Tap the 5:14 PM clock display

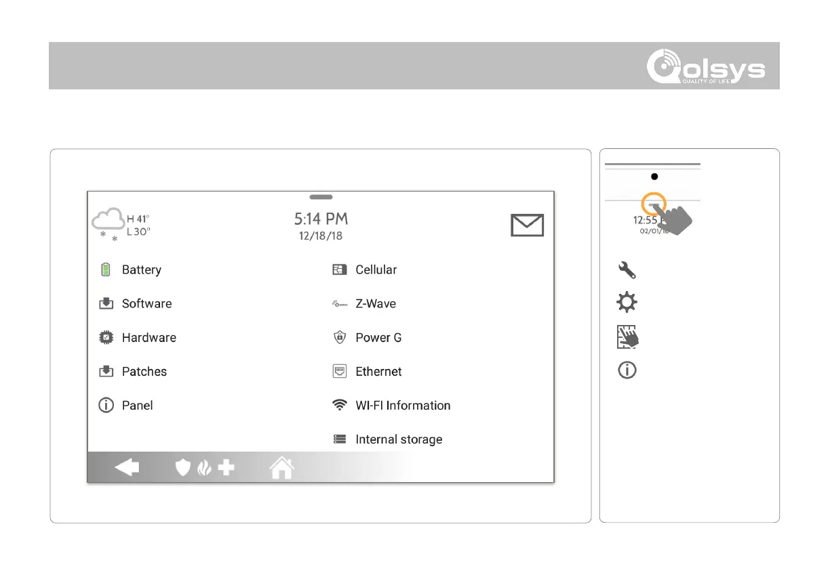(321, 219)
